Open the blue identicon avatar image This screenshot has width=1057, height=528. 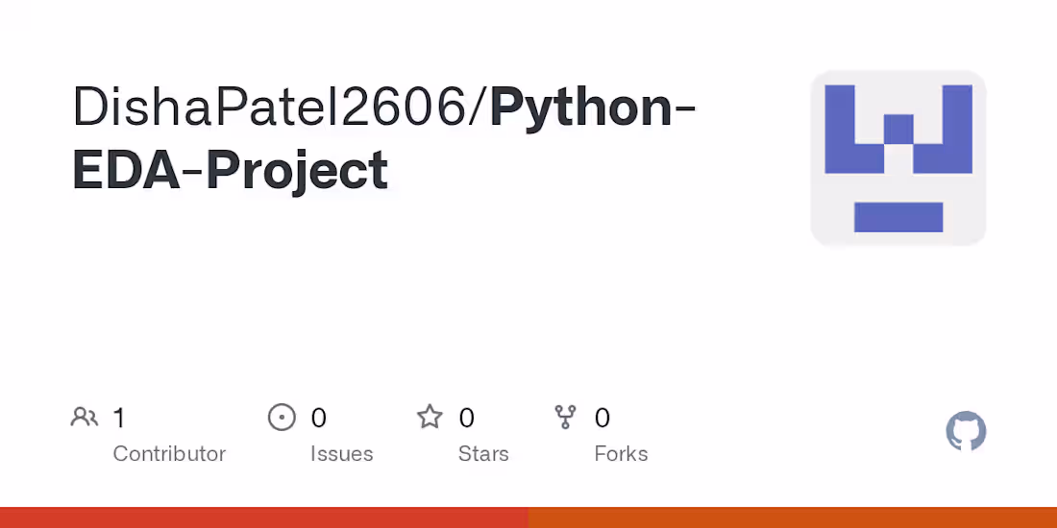pos(898,158)
